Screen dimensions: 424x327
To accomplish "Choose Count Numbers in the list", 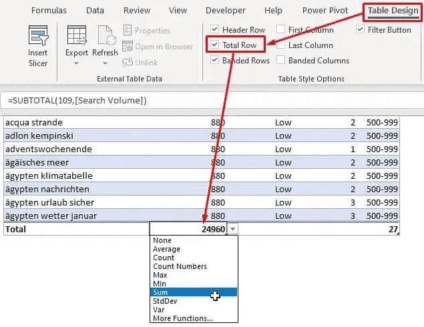I will tap(194, 266).
